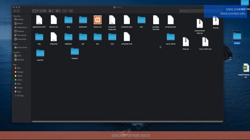The width and height of the screenshot is (250, 140).
Task: Select the Laravel Movie App.zip archive
Action: coord(200,26)
